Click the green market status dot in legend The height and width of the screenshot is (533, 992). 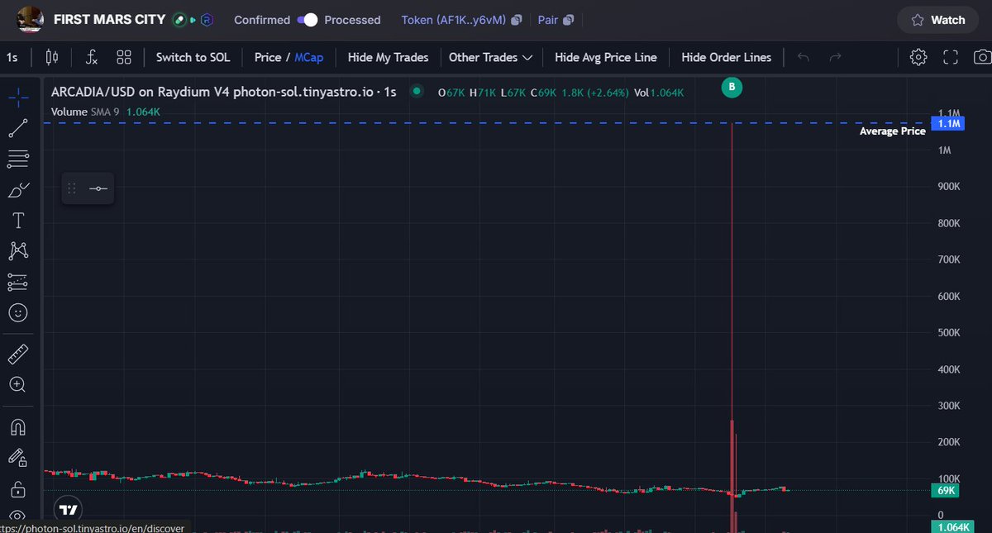pos(417,91)
